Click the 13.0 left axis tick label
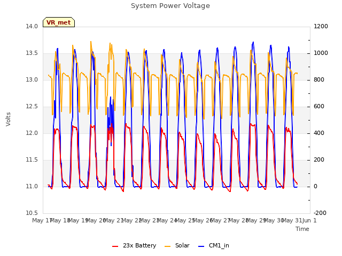Screen dimensions: 342x256 click(32, 79)
